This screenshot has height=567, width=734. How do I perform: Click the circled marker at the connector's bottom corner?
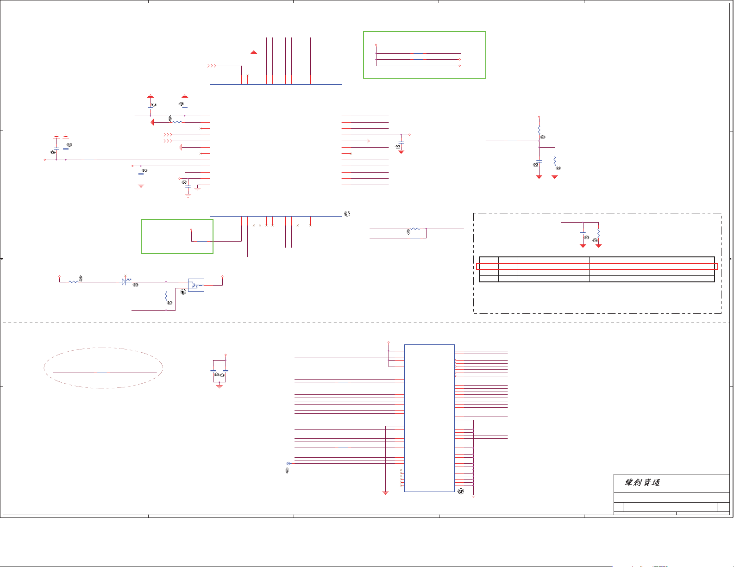click(461, 492)
